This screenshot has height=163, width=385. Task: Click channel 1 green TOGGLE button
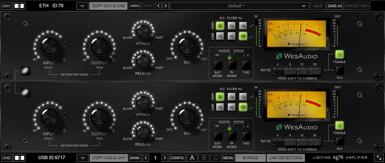tap(339, 54)
